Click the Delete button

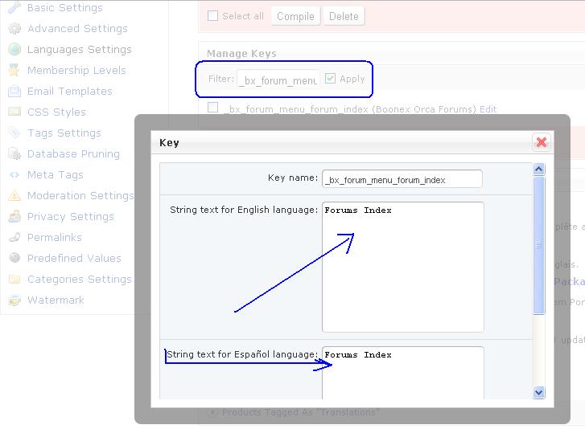point(344,16)
